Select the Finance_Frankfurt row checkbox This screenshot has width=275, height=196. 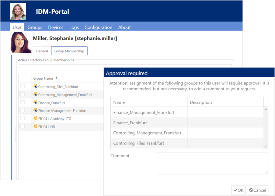click(23, 102)
